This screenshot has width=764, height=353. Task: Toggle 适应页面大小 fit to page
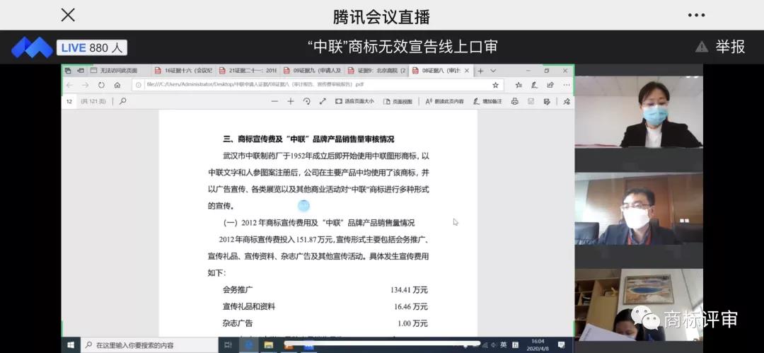pos(354,101)
